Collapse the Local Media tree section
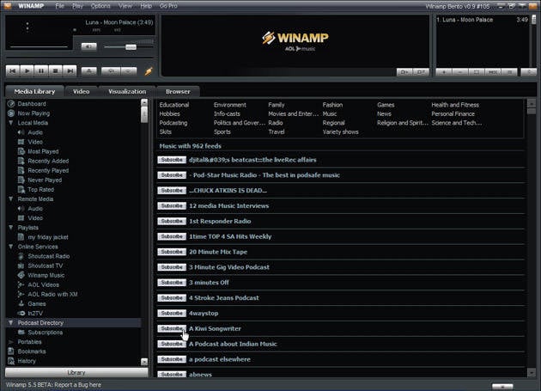This screenshot has height=391, width=541. click(x=10, y=123)
